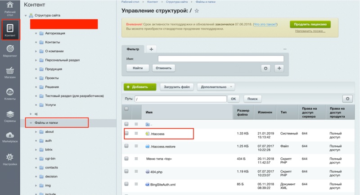Open the Сервисы sidebar icon

click(x=10, y=115)
